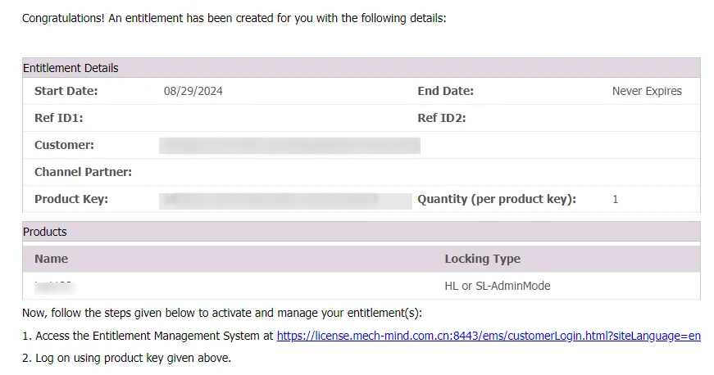Click the Products section header
This screenshot has height=375, width=714.
tap(45, 232)
